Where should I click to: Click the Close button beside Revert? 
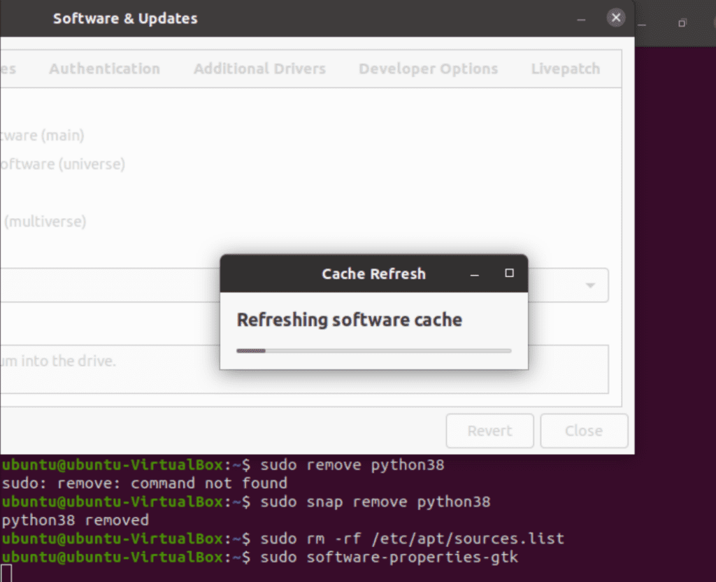(583, 431)
